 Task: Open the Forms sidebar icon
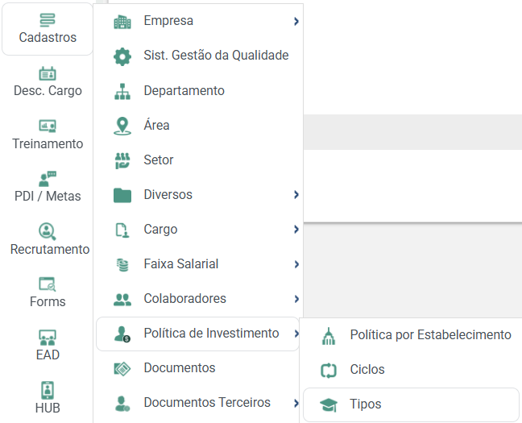tap(48, 284)
